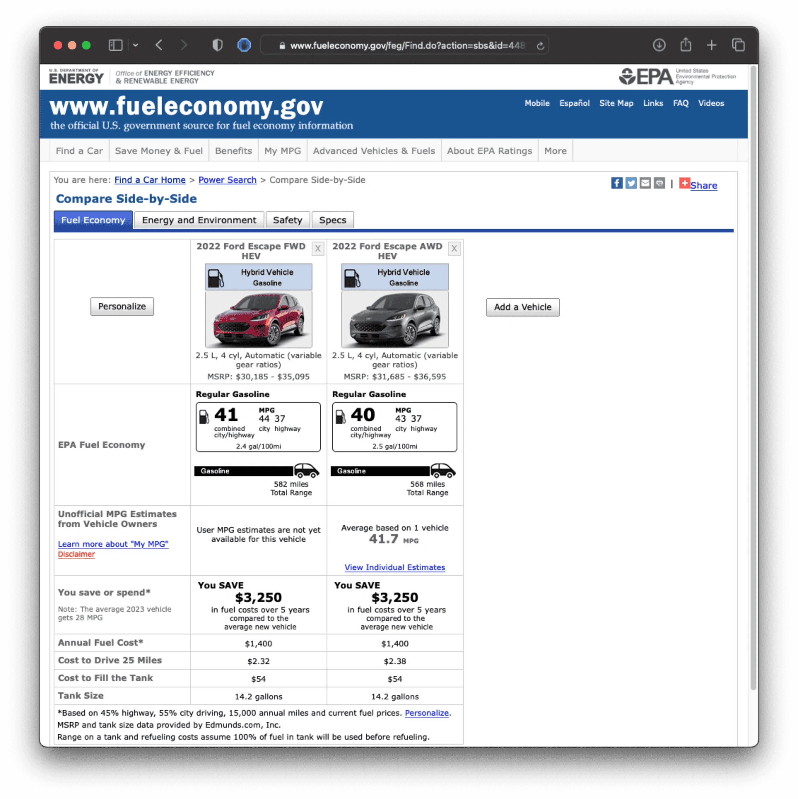Open the My MPG menu

click(282, 151)
